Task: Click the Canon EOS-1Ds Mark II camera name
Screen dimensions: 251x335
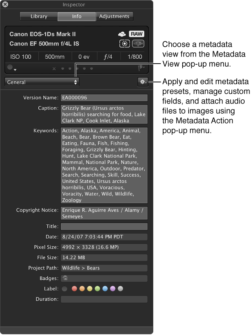Action: tap(42, 34)
